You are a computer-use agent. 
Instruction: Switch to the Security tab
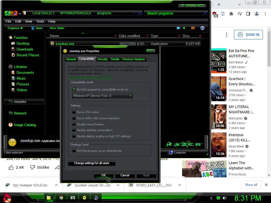(x=102, y=59)
